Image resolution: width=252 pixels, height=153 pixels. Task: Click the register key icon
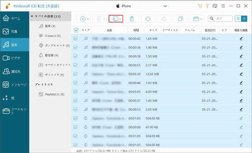coord(207,6)
